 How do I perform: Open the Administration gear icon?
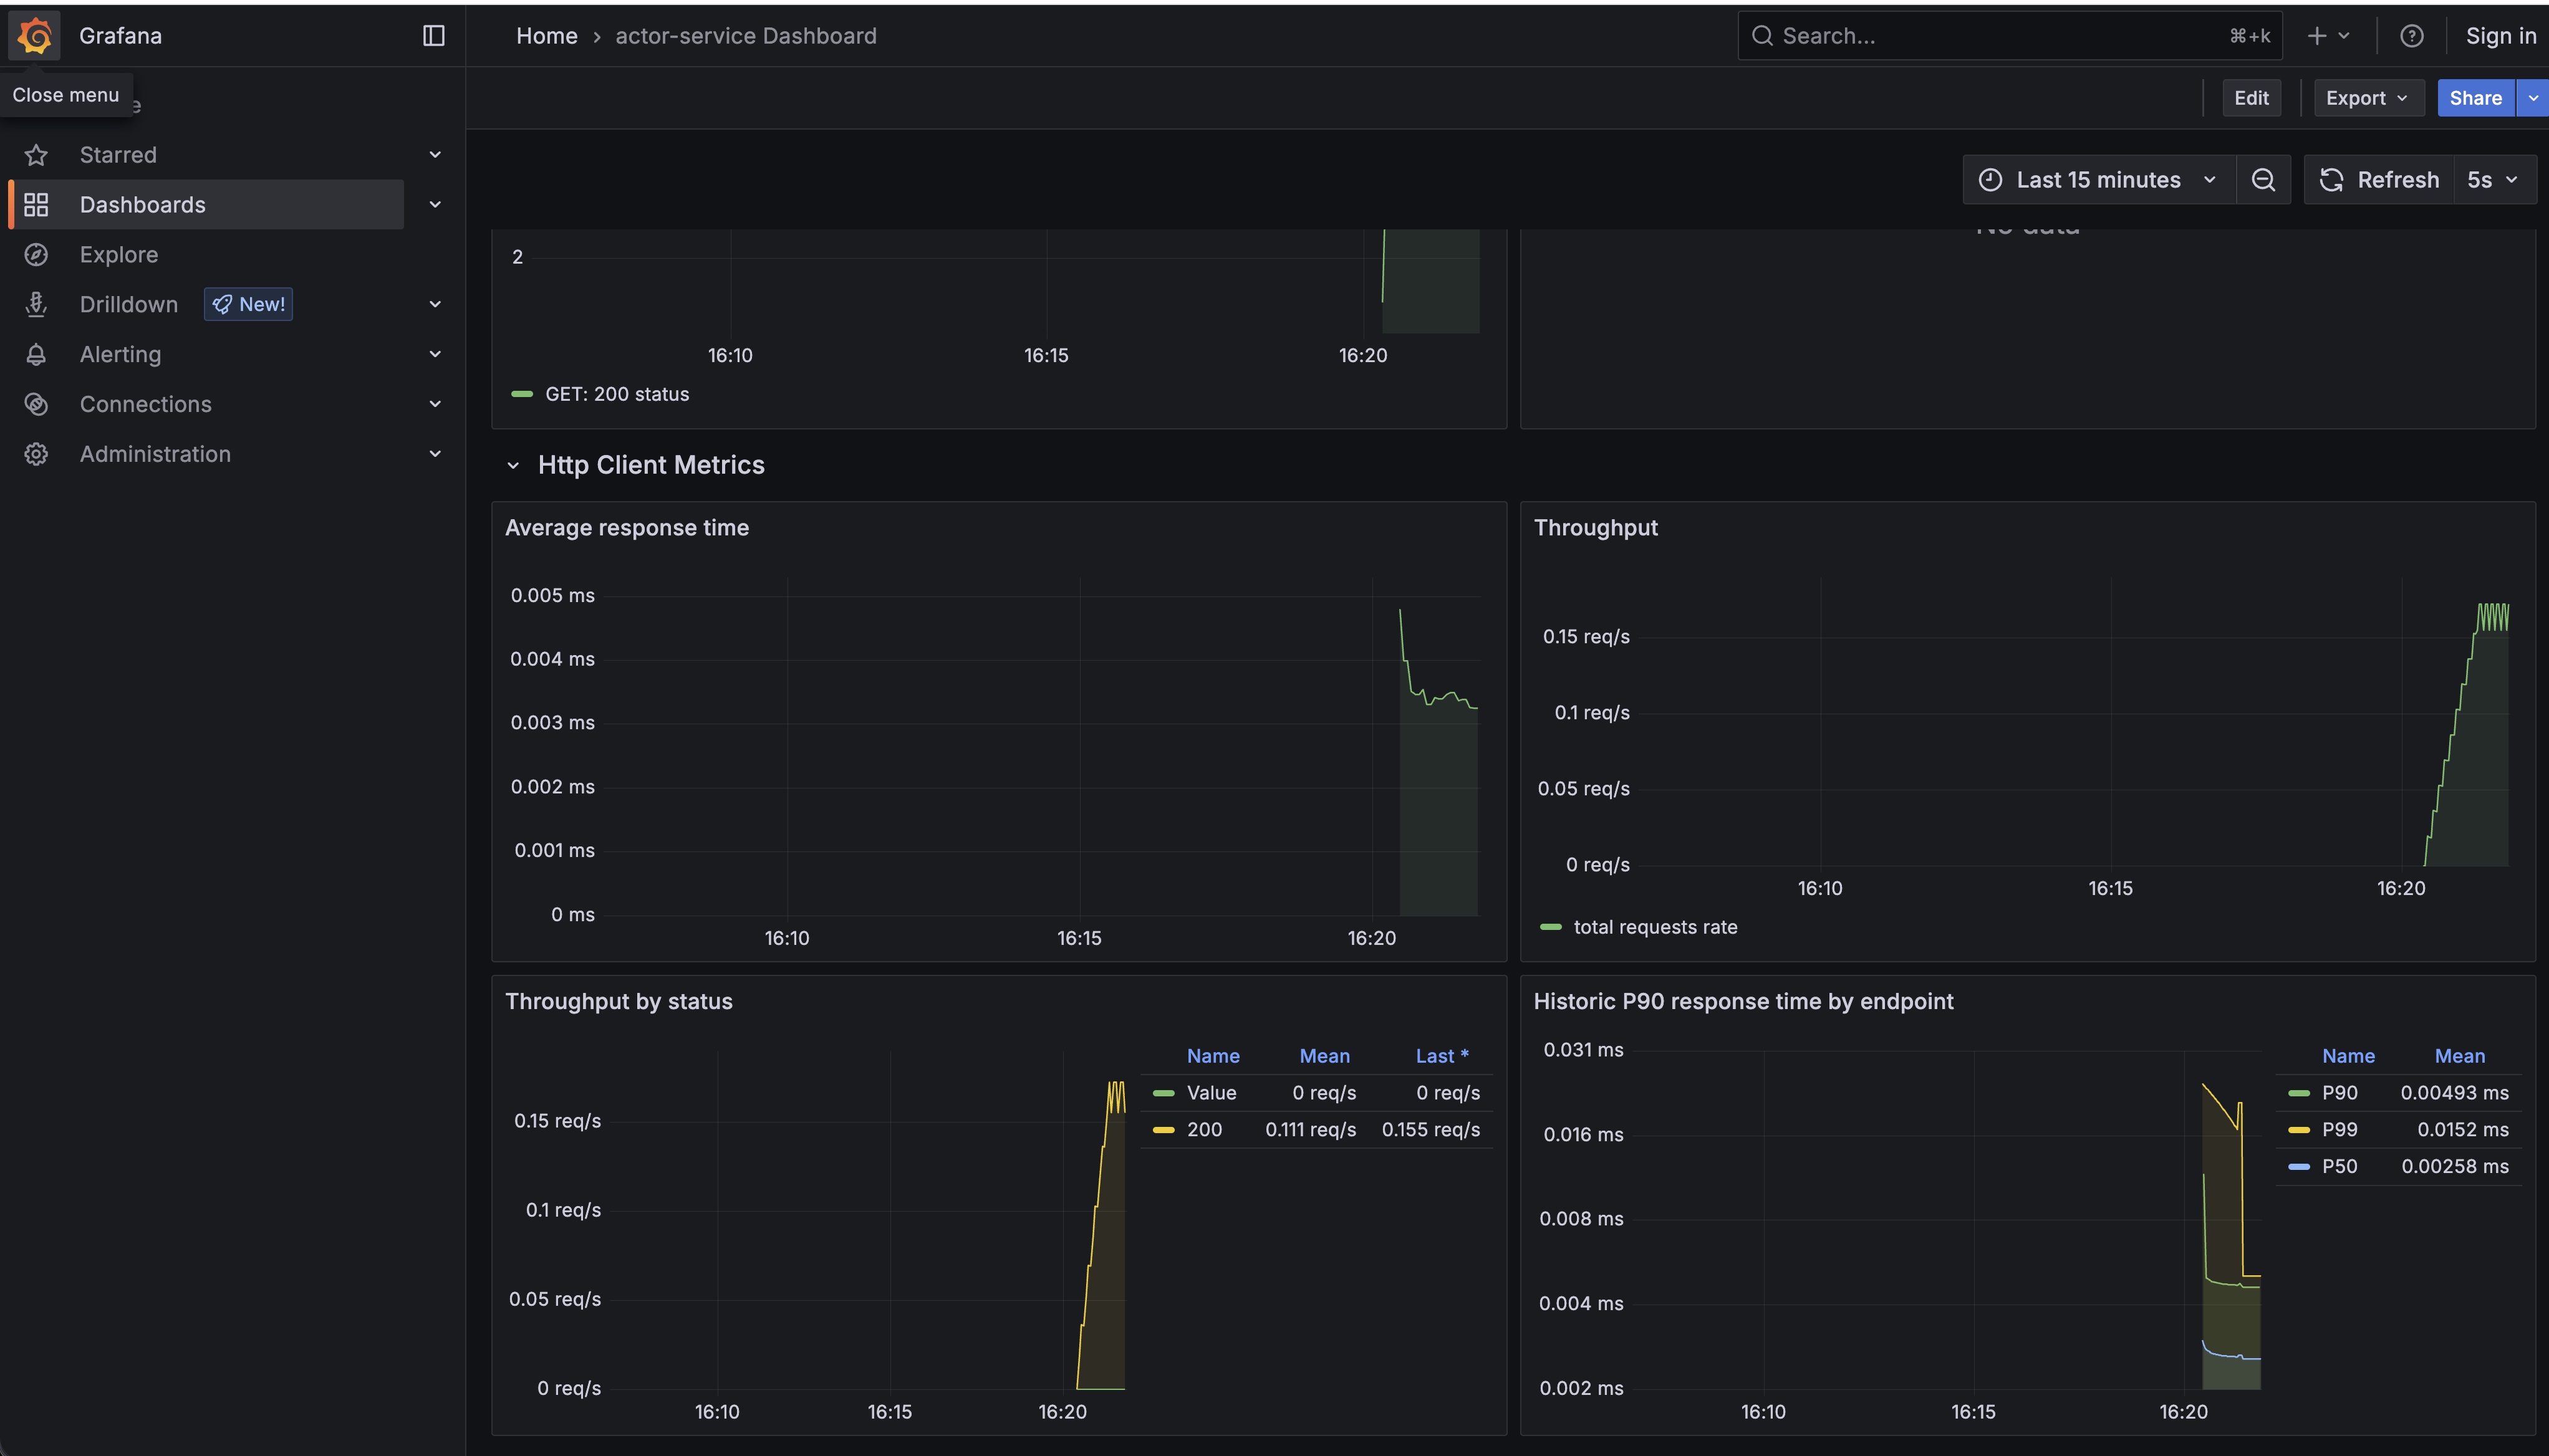36,454
